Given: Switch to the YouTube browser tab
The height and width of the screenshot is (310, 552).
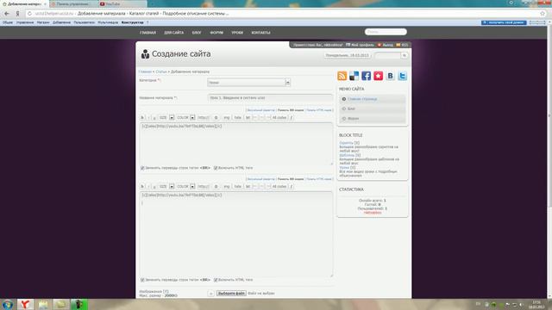Looking at the screenshot, I should 122,3.
